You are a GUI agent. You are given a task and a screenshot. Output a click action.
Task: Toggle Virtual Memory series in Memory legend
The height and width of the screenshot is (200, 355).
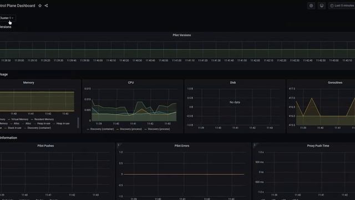[x=20, y=119]
